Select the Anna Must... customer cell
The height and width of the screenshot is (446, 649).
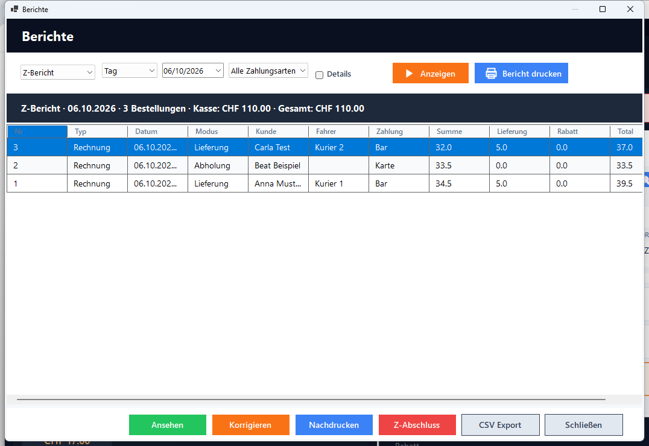pos(279,183)
